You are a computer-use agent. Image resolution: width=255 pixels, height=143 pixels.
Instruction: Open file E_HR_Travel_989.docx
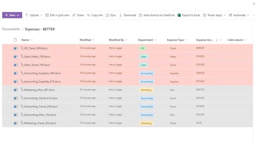(34, 48)
